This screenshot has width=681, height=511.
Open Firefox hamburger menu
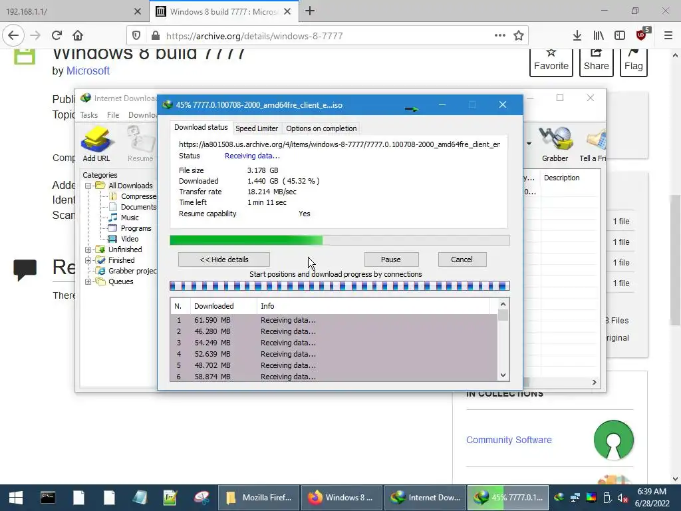click(668, 36)
